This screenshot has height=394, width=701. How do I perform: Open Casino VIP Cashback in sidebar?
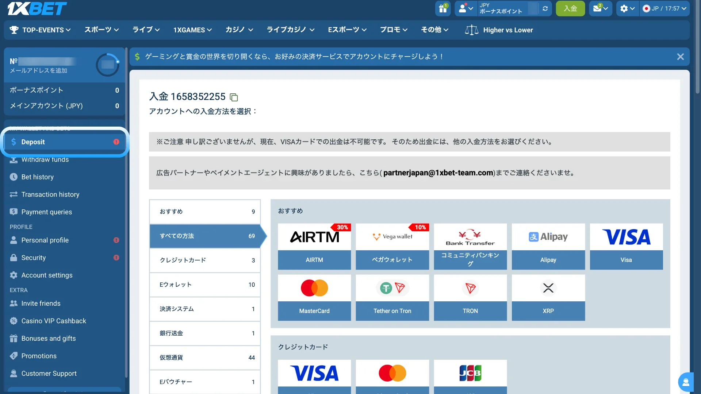[65, 321]
